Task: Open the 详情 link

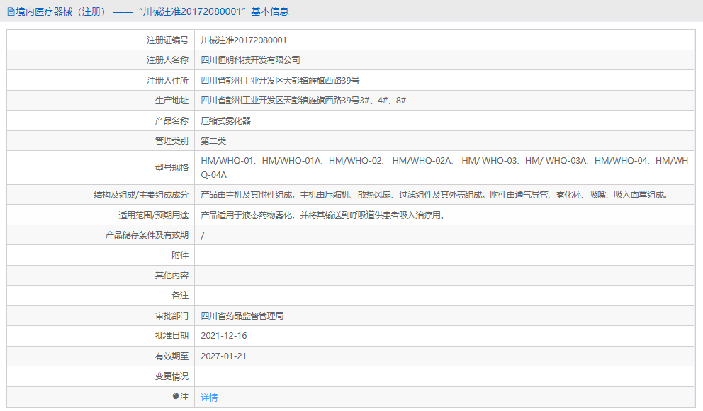Action: (209, 397)
